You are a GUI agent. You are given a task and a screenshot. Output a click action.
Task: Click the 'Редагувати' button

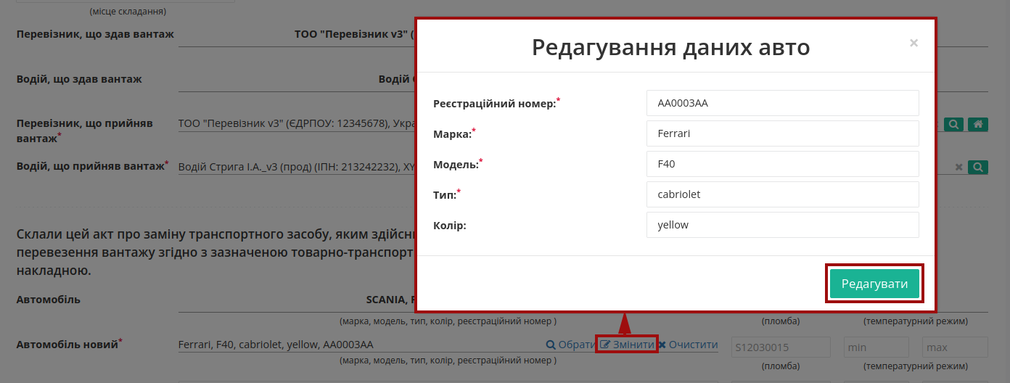coord(874,284)
